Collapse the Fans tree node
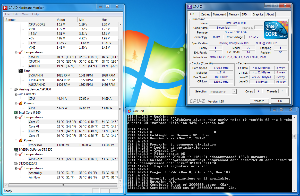The image size is (300, 196). tap(16, 71)
